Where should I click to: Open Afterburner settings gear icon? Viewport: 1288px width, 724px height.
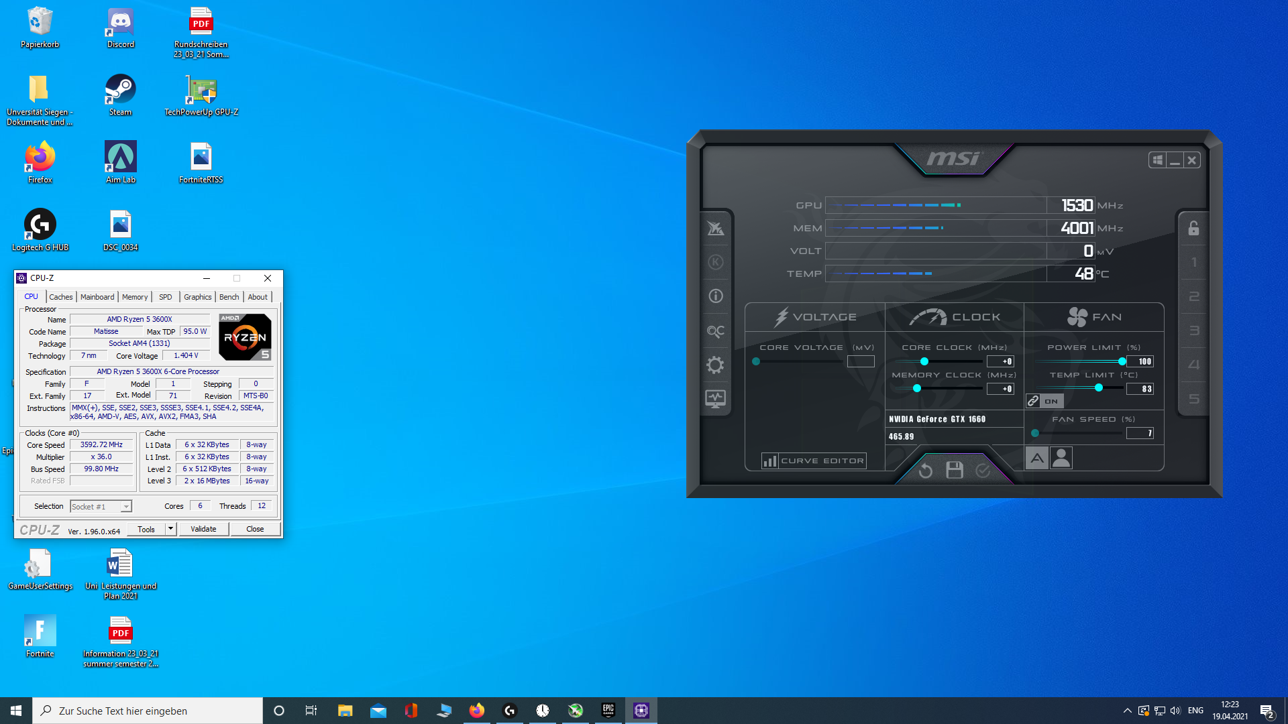pos(715,365)
